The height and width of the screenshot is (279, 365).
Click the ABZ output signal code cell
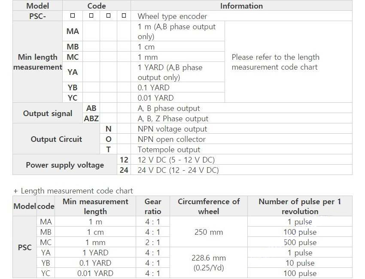pyautogui.click(x=91, y=119)
